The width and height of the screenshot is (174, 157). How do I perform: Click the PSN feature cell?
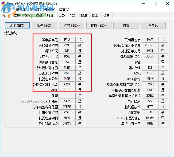(x=150, y=51)
